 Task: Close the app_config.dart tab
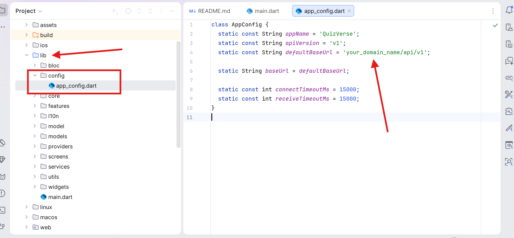pos(349,11)
